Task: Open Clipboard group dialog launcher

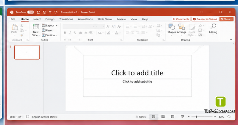Action: [x=27, y=40]
